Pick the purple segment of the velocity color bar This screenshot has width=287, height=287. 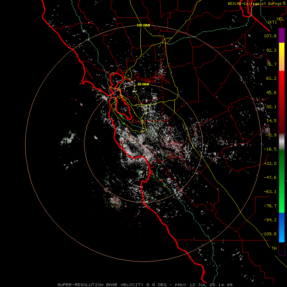click(x=282, y=36)
